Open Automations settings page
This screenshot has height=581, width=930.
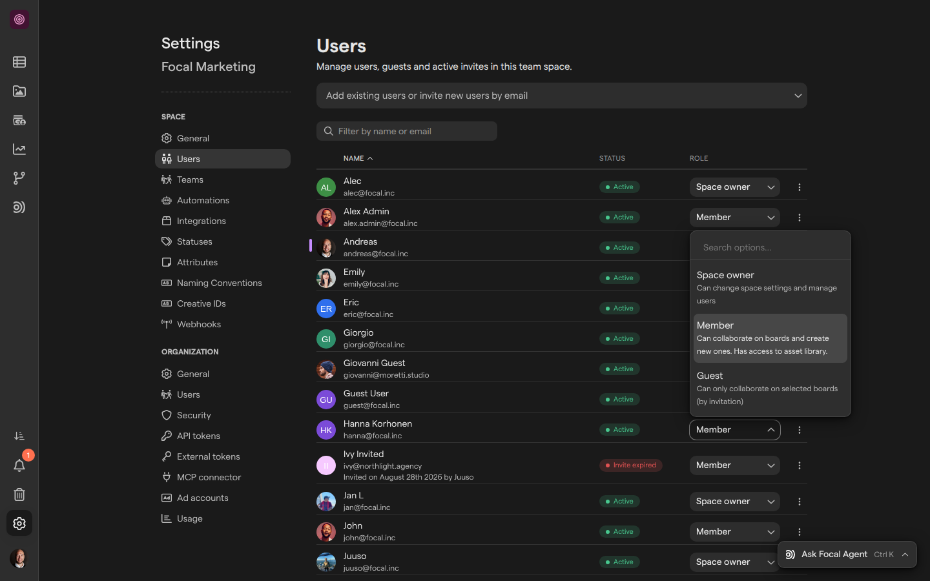tap(223, 200)
